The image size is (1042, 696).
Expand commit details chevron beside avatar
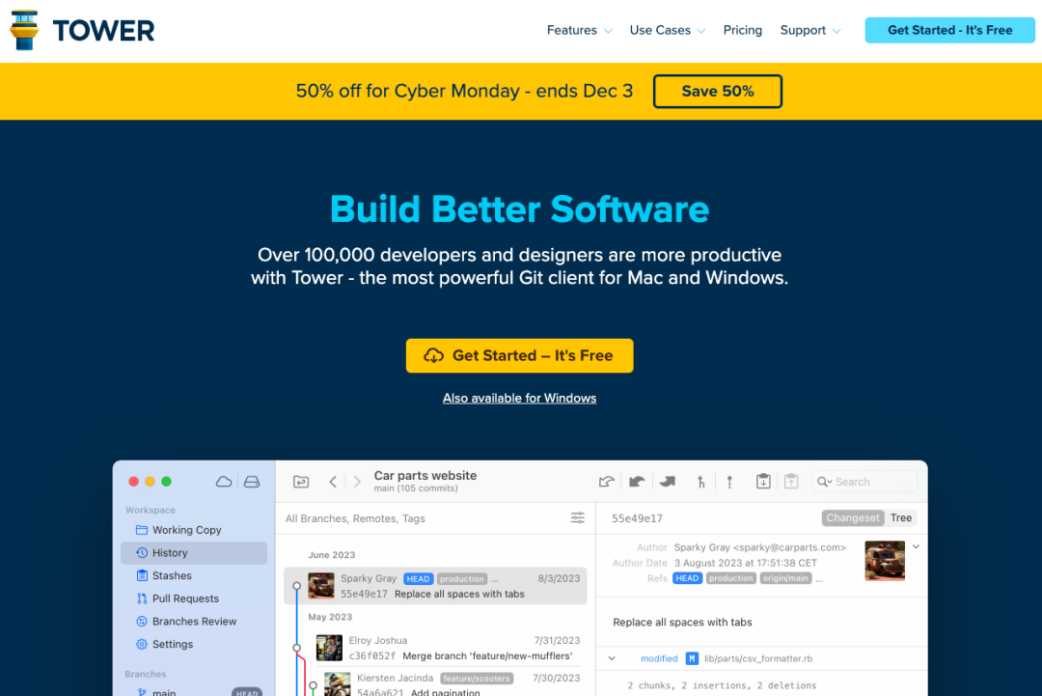(x=916, y=546)
